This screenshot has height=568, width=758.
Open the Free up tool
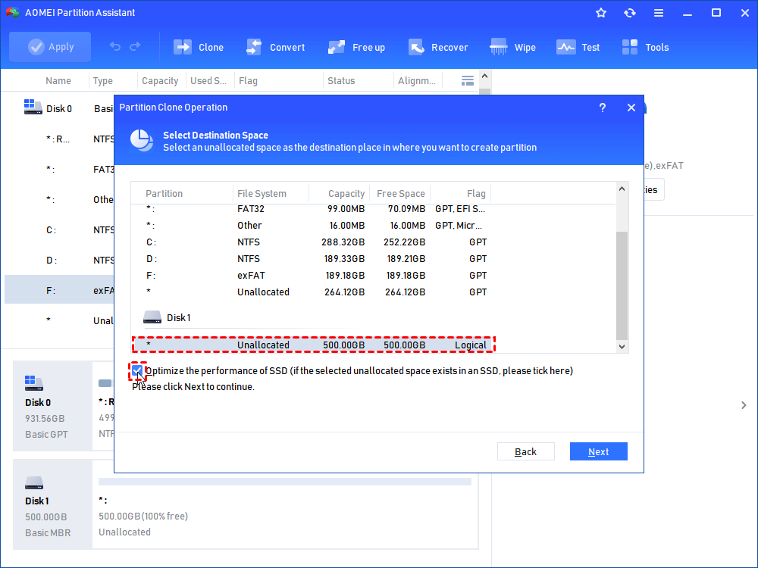(x=357, y=47)
